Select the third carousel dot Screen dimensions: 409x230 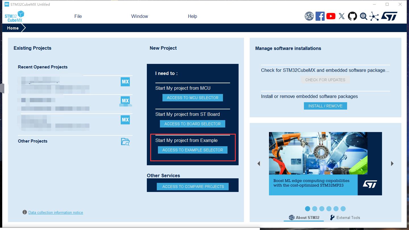point(322,209)
